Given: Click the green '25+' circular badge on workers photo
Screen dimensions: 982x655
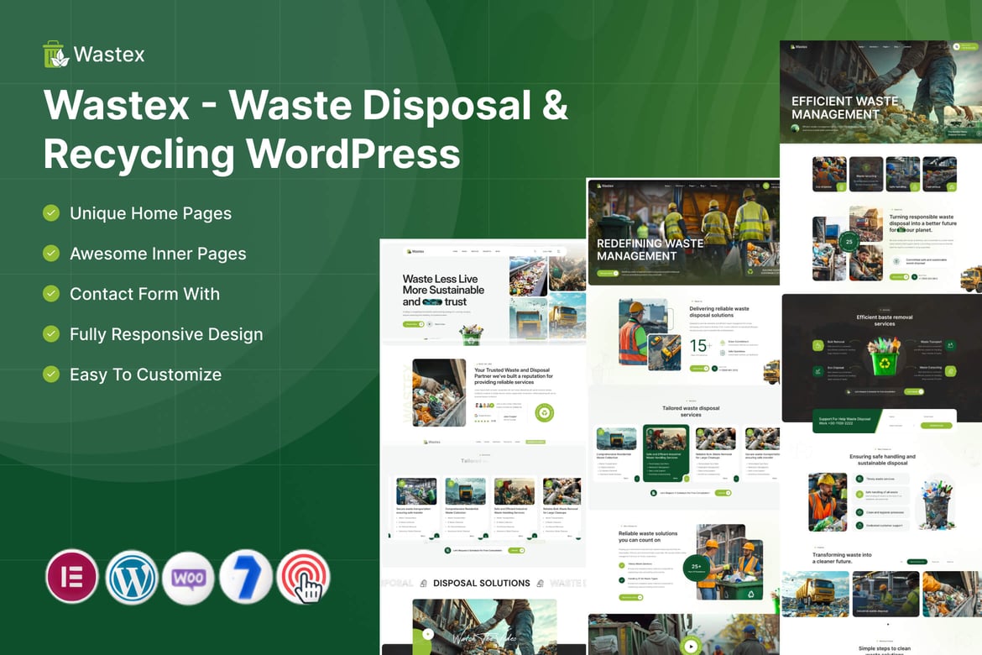Looking at the screenshot, I should point(696,568).
